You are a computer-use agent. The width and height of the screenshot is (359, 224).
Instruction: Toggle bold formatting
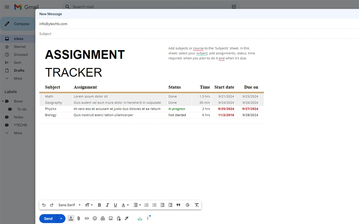tap(100, 205)
